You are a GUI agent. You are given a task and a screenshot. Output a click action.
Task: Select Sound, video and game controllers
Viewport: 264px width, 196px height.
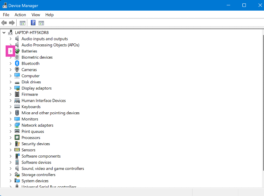click(53, 169)
